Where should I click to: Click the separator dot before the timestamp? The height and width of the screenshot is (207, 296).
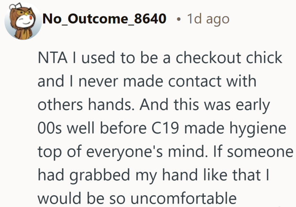[x=180, y=19]
